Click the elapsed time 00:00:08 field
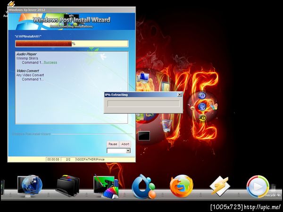This screenshot has width=283, height=212. (x=53, y=159)
